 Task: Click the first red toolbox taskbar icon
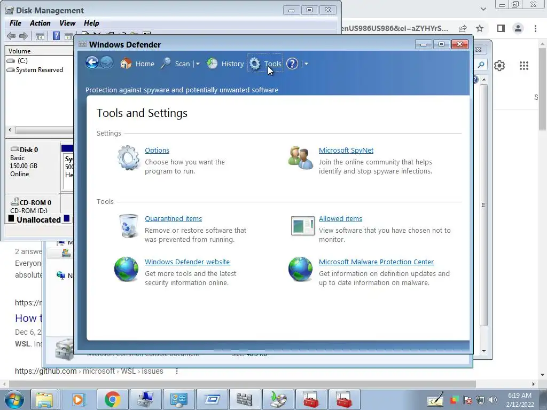[310, 399]
